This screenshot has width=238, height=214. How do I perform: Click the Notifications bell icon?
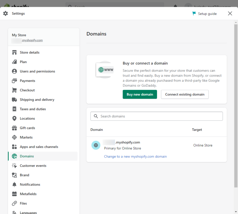[14, 184]
